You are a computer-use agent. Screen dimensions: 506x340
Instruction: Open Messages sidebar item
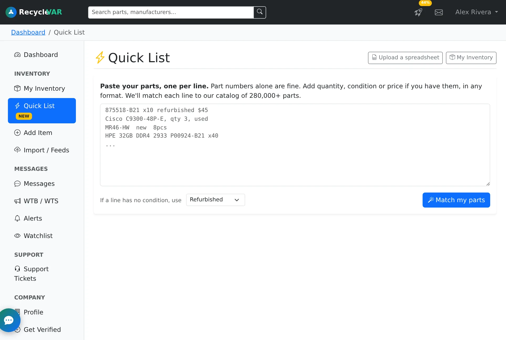tap(42, 183)
